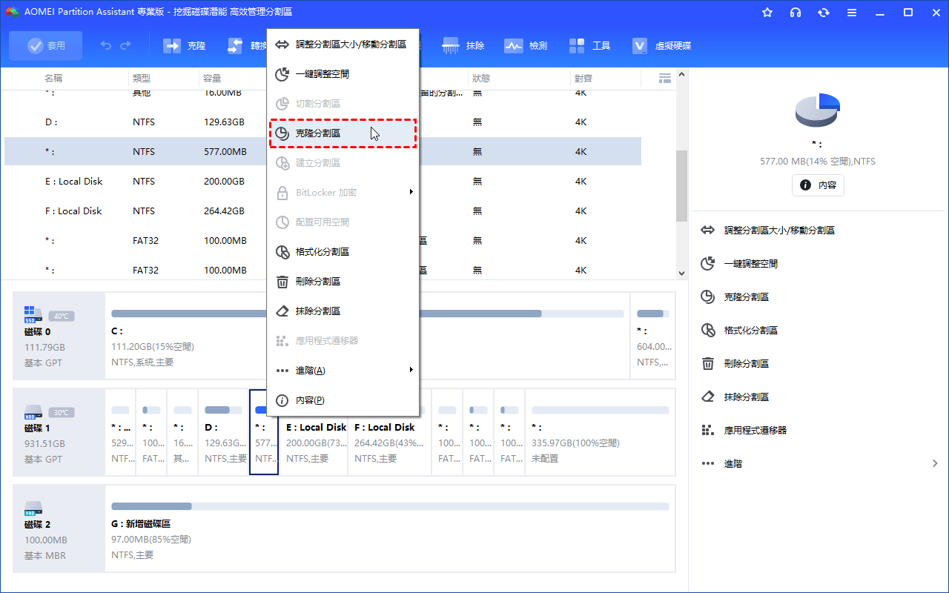The image size is (949, 593).
Task: Click the 套用 apply button
Action: click(46, 46)
